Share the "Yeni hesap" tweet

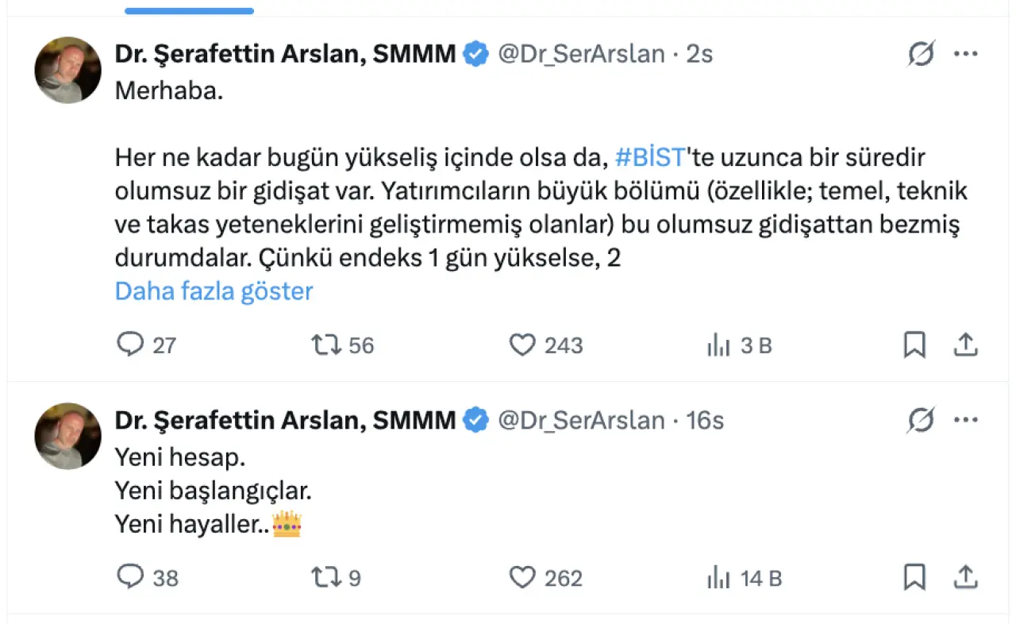[x=964, y=578]
